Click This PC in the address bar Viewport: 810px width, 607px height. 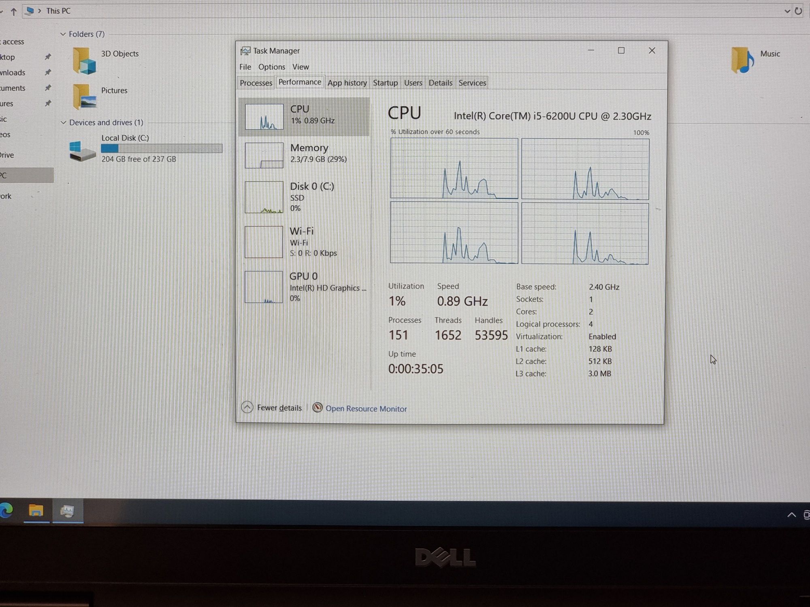point(58,11)
